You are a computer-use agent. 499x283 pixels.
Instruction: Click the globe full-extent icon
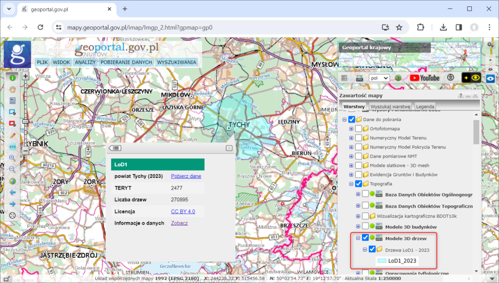coord(13,181)
